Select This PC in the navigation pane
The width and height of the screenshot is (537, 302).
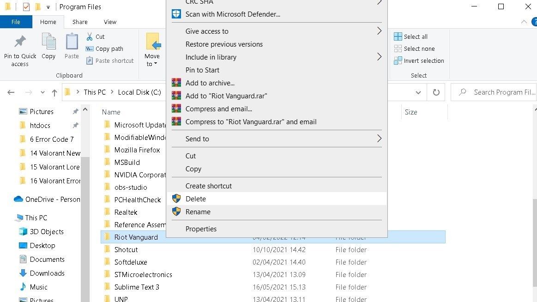click(36, 218)
